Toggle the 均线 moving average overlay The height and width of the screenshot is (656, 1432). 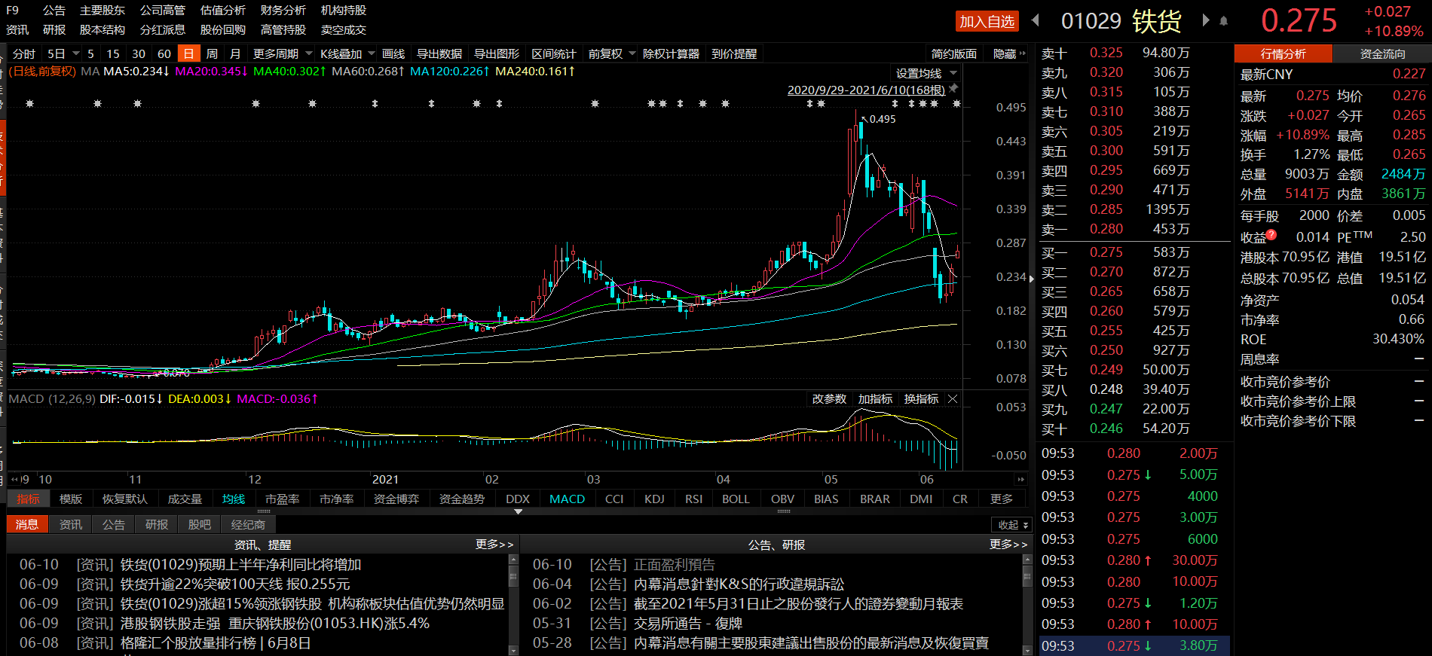(234, 499)
